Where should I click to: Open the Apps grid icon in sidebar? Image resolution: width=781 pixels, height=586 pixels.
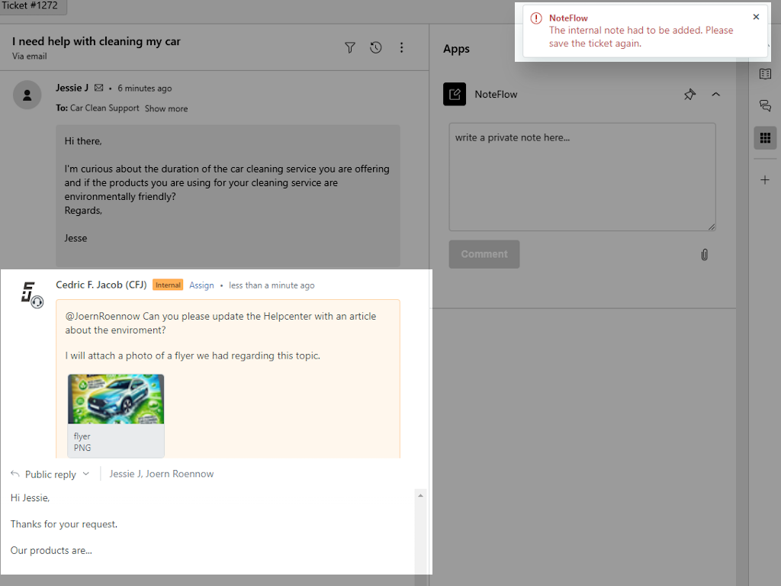[765, 137]
